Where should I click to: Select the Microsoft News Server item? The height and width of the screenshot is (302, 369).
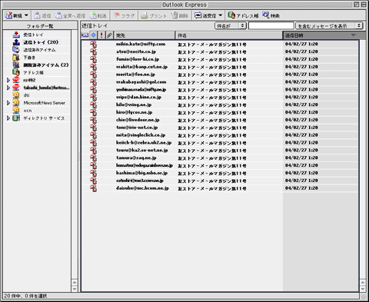[44, 103]
